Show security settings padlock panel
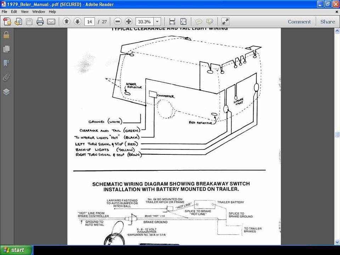 6,35
